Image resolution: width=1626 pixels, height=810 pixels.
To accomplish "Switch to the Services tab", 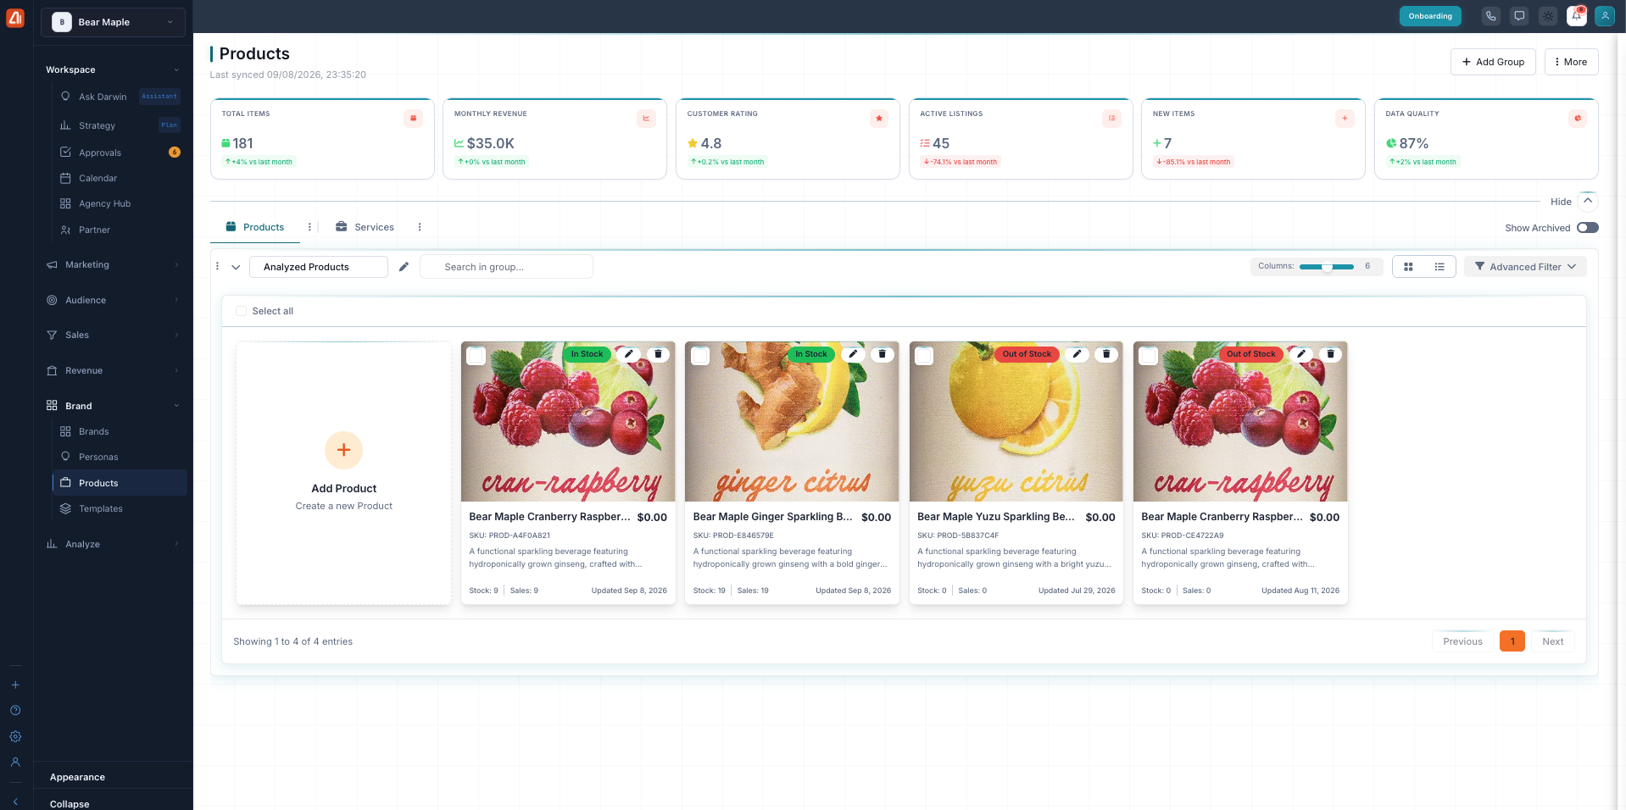I will [x=365, y=227].
